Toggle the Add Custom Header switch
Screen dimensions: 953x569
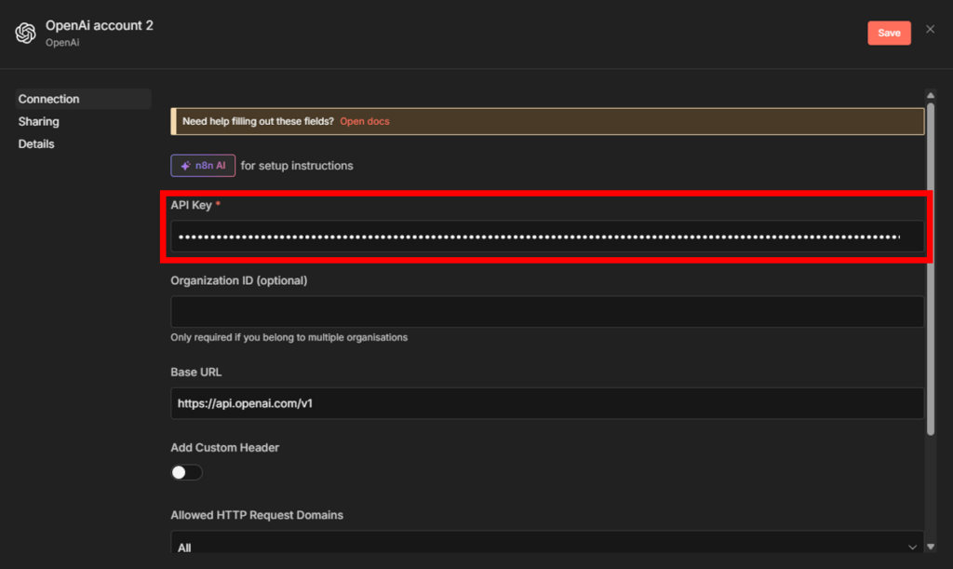[186, 472]
